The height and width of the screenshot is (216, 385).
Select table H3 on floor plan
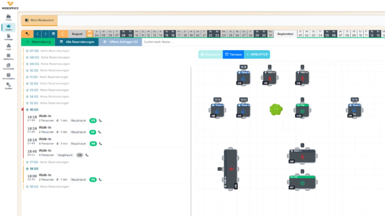pyautogui.click(x=243, y=78)
